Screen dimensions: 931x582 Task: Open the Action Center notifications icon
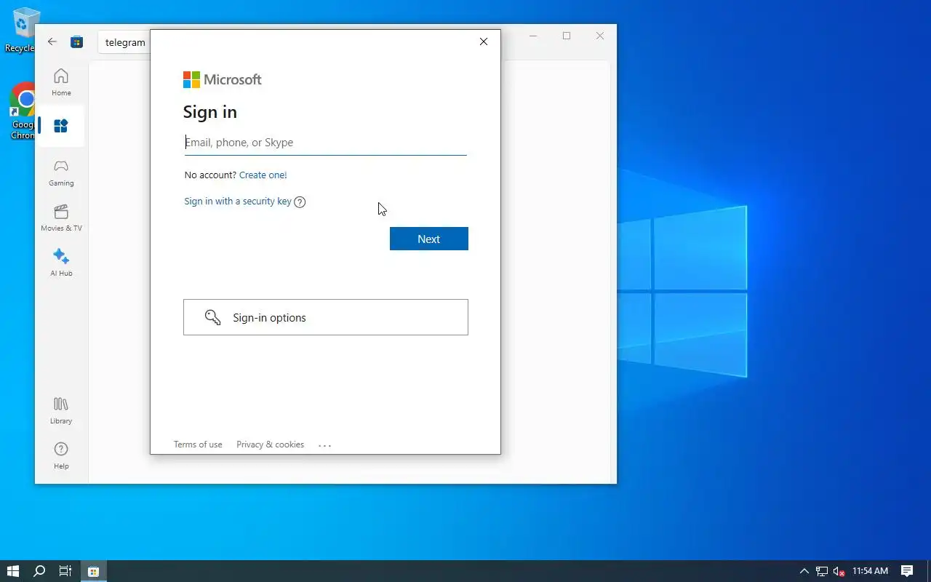(907, 571)
